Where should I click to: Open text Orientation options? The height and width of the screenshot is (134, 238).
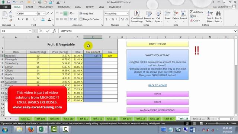click(x=71, y=13)
